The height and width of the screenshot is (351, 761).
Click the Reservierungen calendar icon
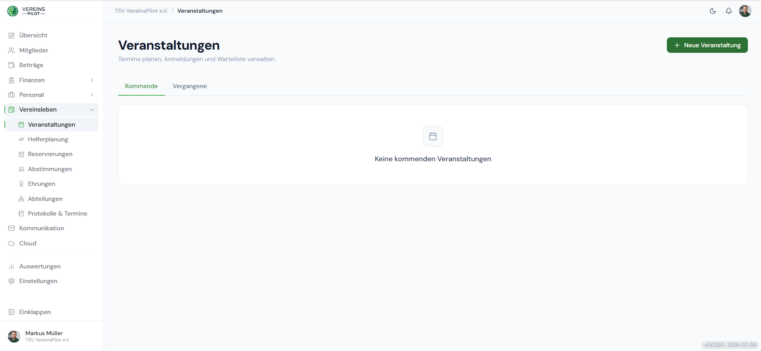point(21,154)
